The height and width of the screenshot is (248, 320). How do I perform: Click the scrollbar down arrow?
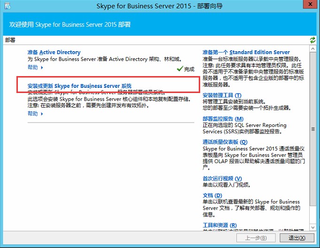coord(312,227)
